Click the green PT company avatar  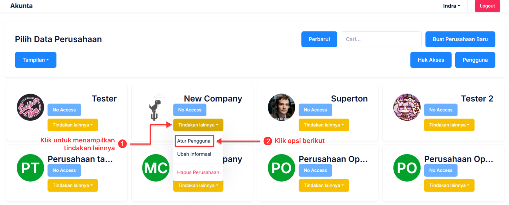pyautogui.click(x=30, y=168)
